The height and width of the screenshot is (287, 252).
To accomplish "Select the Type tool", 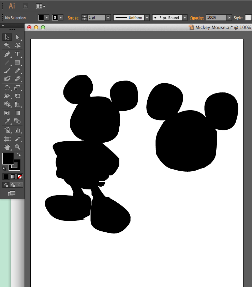I will point(17,54).
